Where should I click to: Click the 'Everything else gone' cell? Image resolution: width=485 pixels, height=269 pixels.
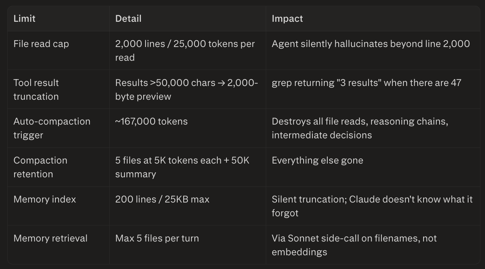pos(373,167)
